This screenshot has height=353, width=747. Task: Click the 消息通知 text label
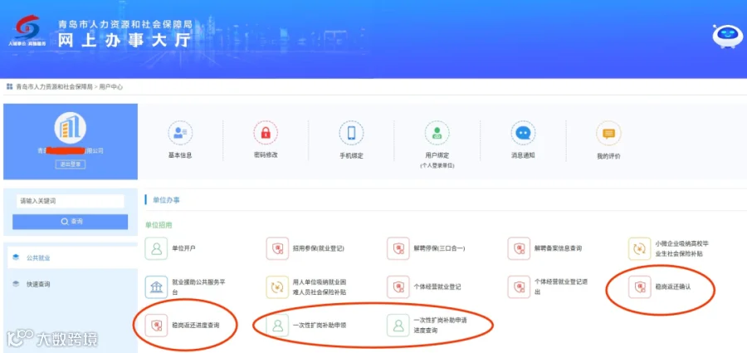click(523, 155)
